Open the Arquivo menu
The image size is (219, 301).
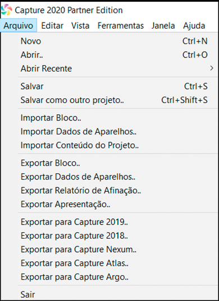(x=19, y=25)
